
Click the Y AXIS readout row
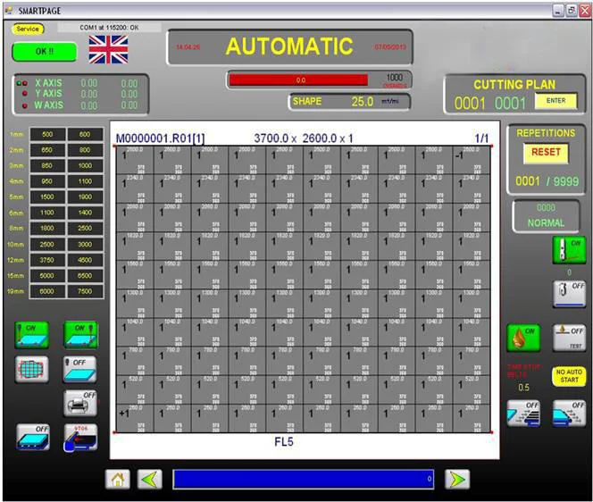(79, 94)
